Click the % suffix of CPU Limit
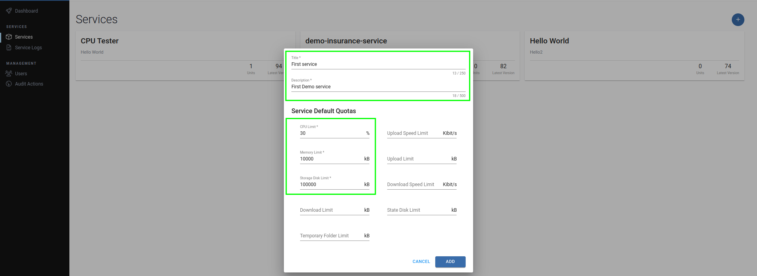Screen dimensions: 757x276 (368, 133)
